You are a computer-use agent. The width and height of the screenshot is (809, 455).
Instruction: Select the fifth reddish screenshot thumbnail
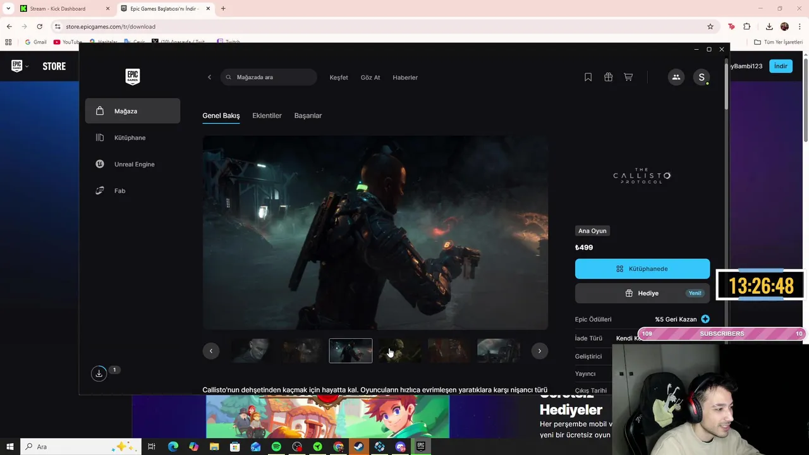coord(449,351)
